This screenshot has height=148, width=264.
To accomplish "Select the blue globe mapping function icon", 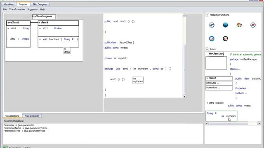I will tap(225, 25).
